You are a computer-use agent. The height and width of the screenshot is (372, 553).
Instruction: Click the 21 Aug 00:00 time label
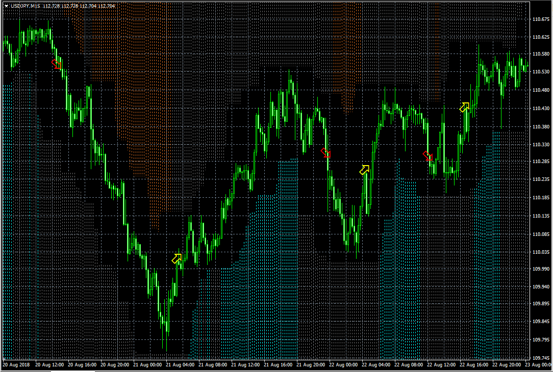tap(147, 364)
